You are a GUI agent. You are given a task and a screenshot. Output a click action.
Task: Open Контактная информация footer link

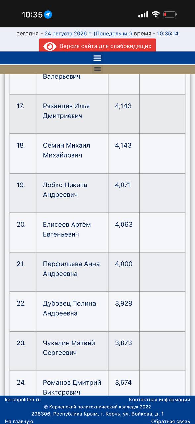(x=160, y=400)
